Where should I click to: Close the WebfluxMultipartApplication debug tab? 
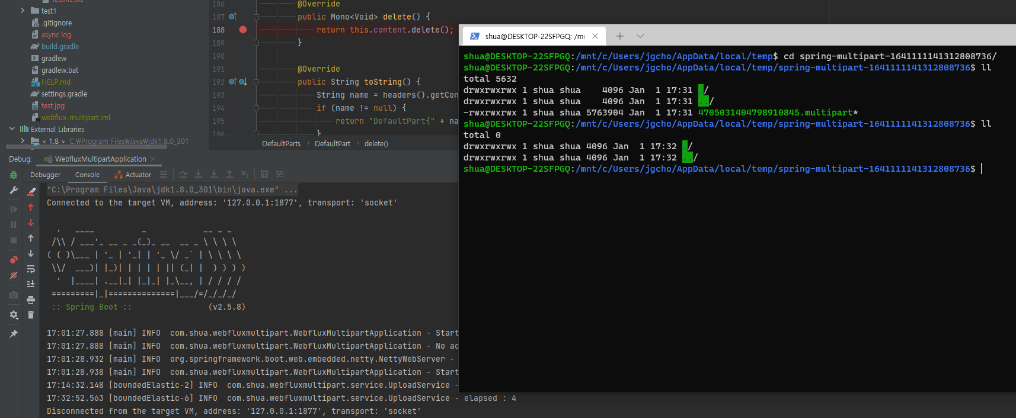click(x=153, y=159)
